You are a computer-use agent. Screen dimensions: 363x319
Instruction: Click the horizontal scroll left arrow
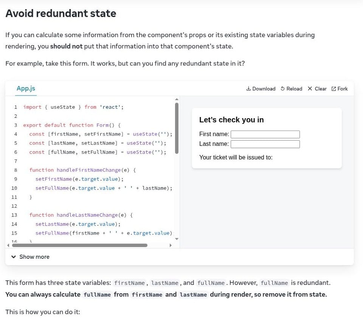(x=8, y=245)
